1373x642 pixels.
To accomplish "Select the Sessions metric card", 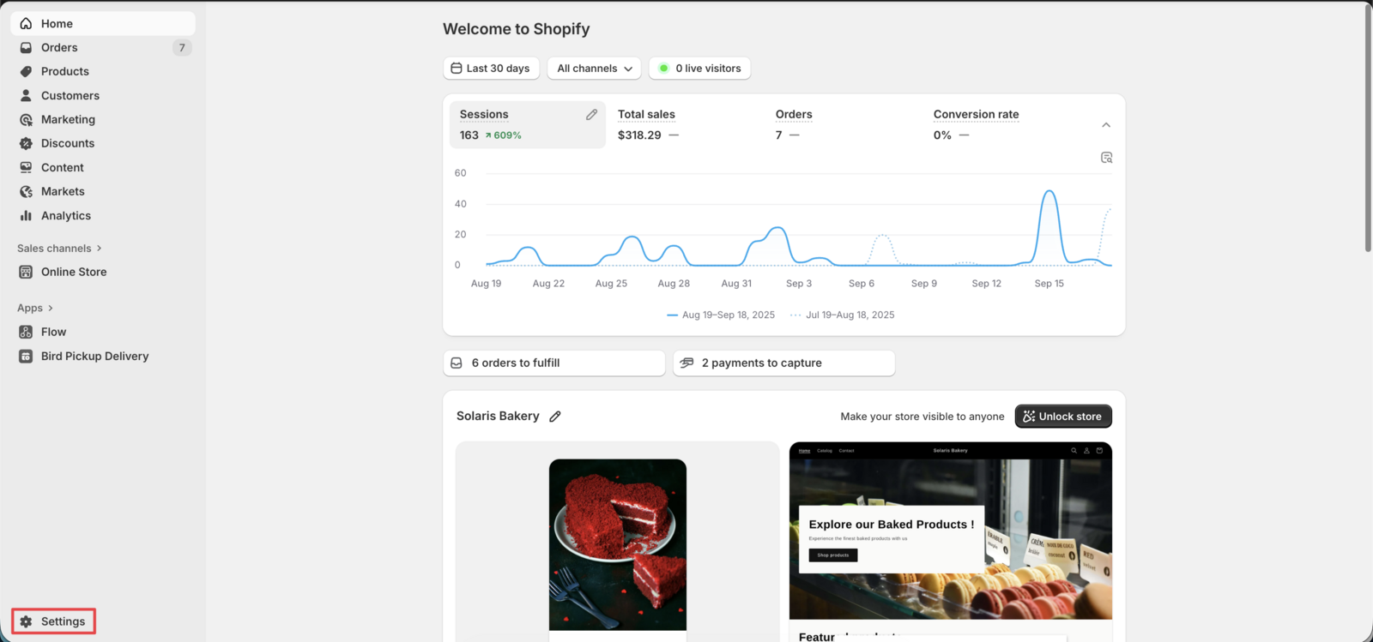I will click(x=528, y=125).
